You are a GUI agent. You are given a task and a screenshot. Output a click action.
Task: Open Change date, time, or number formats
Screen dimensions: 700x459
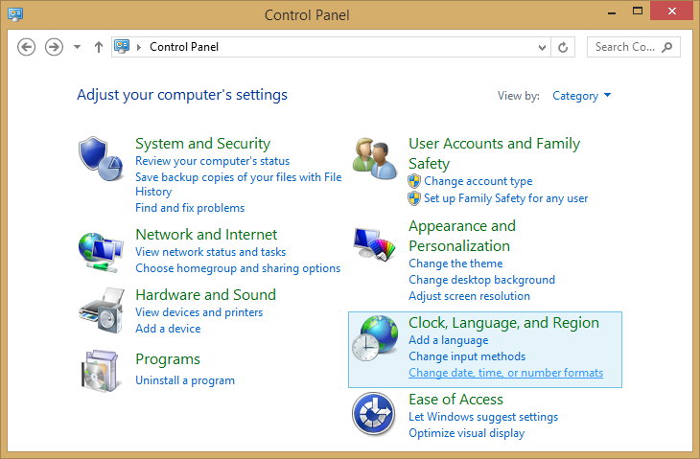(x=505, y=373)
